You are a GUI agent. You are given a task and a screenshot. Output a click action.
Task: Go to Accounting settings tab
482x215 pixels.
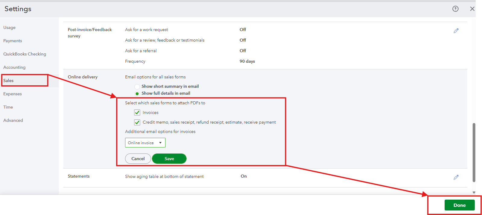[x=14, y=67]
